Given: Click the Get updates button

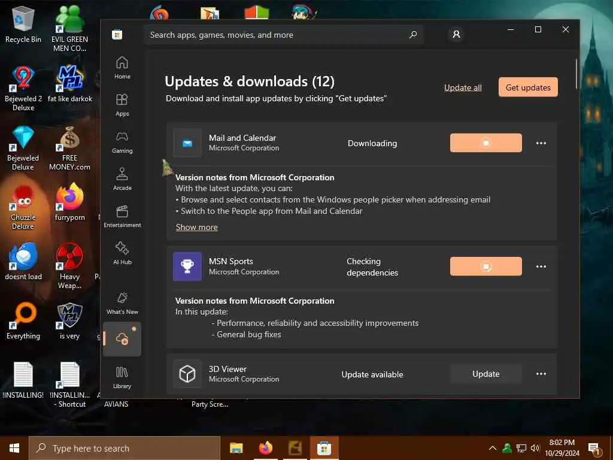Looking at the screenshot, I should click(528, 87).
